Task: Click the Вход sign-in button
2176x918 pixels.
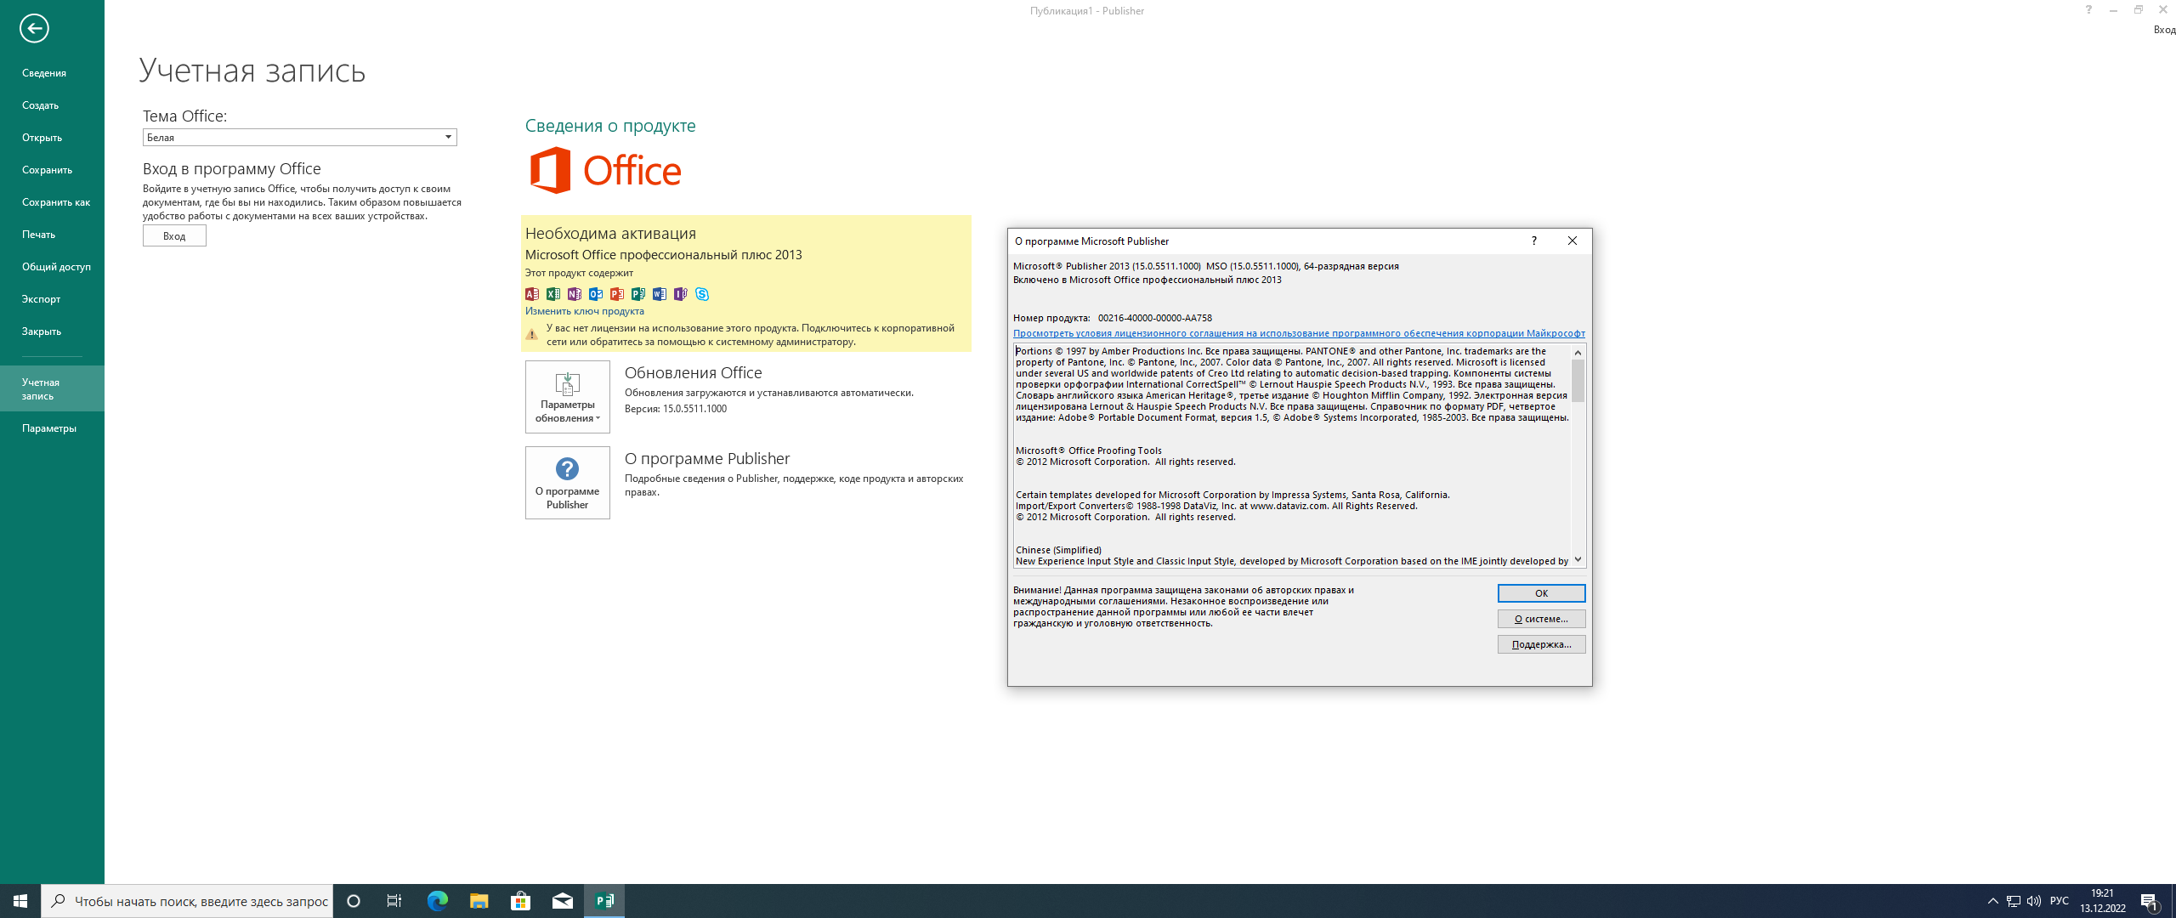Action: [174, 236]
